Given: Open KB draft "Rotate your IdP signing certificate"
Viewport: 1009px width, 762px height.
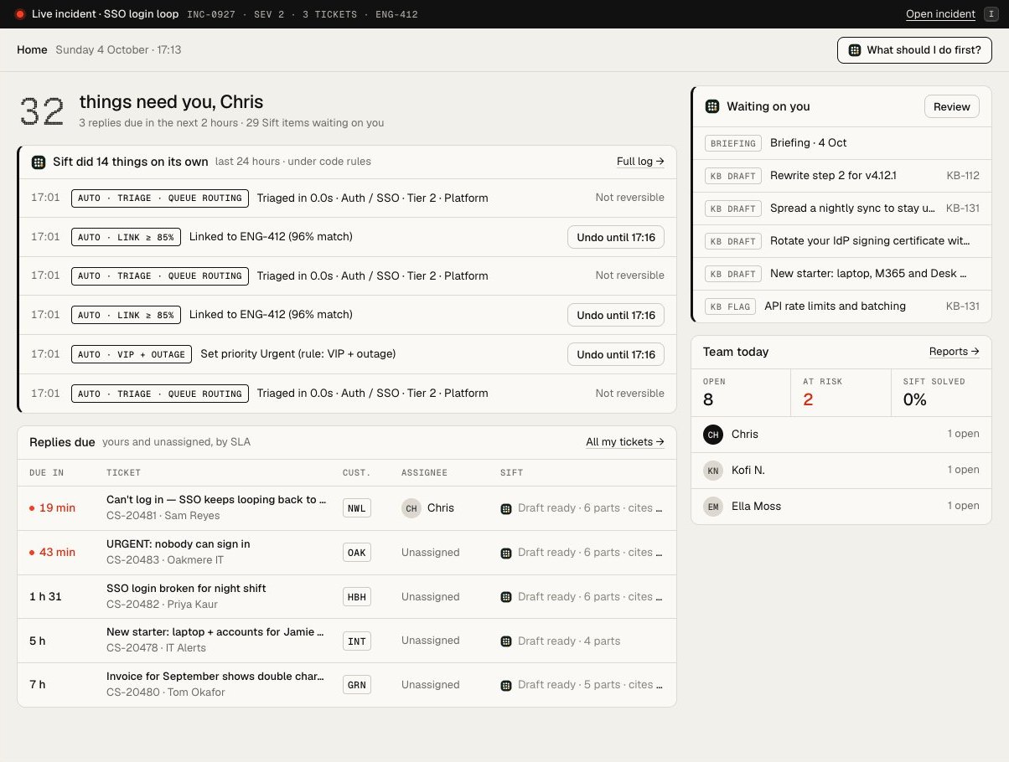Looking at the screenshot, I should [841, 241].
